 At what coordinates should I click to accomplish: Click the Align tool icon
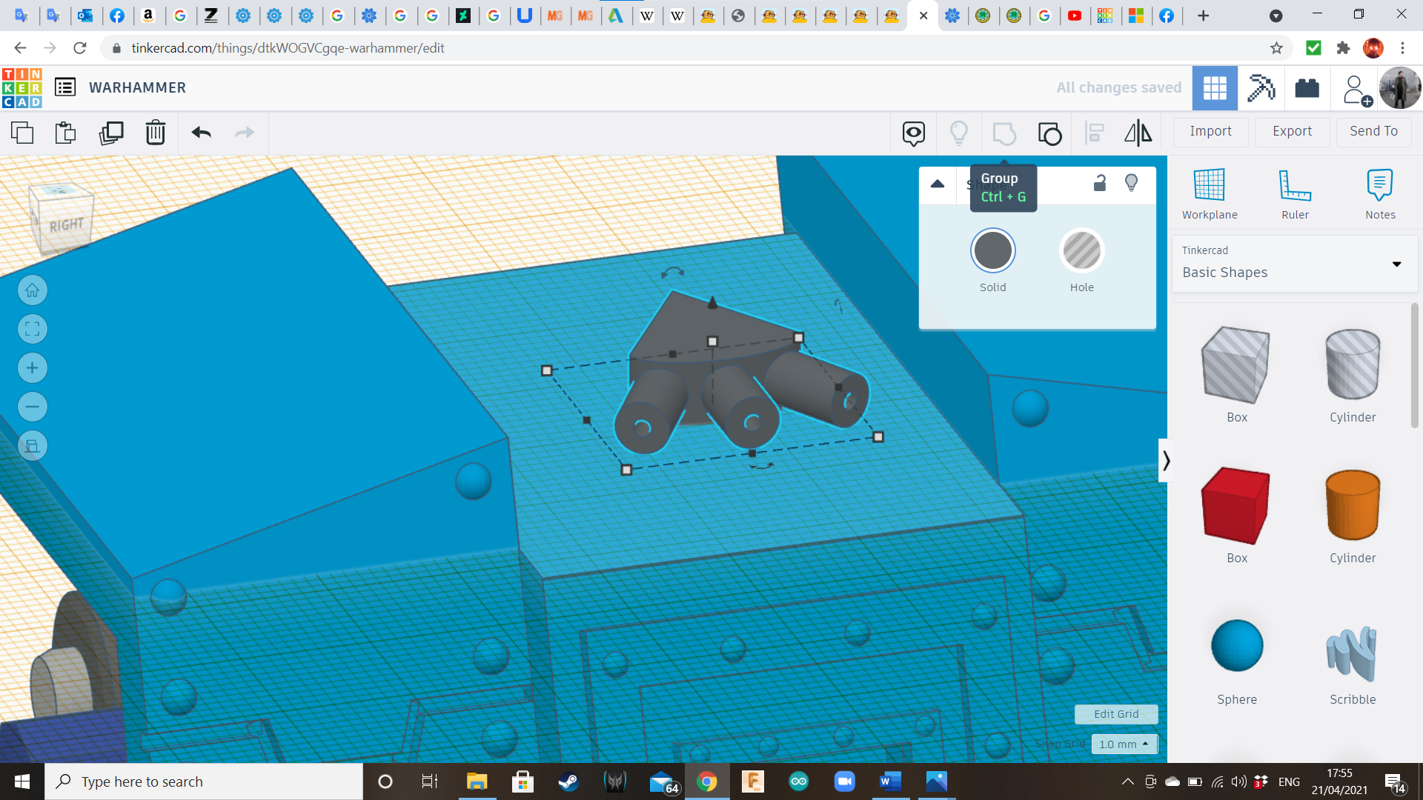1094,133
